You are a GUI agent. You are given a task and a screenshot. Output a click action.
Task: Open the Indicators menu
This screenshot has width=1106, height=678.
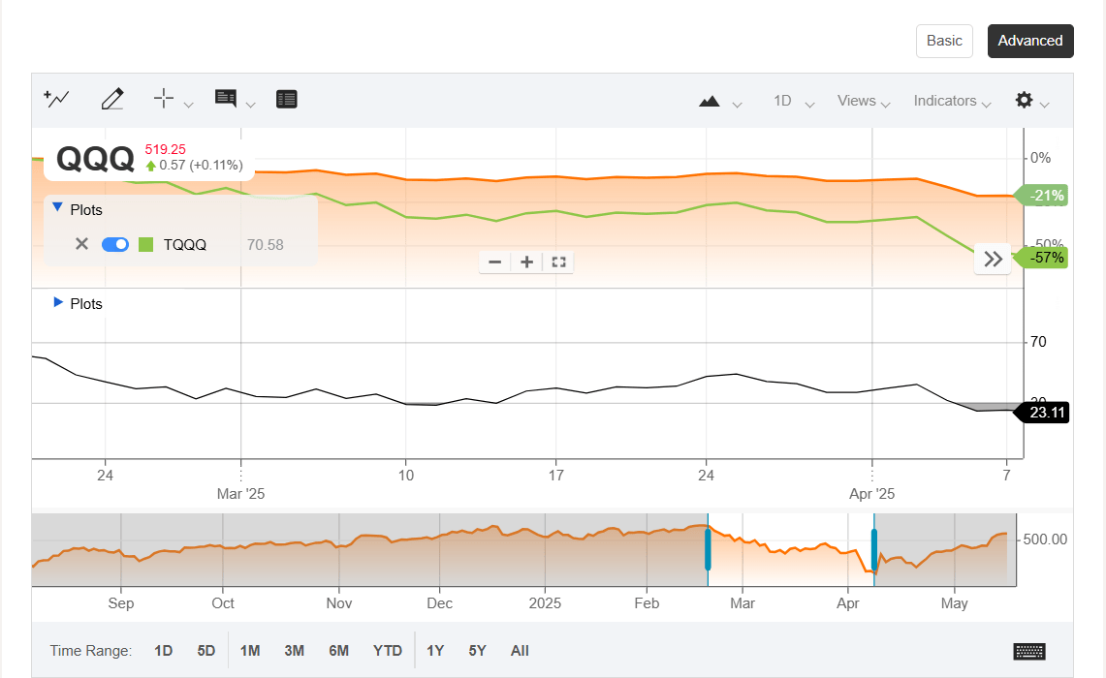(952, 101)
